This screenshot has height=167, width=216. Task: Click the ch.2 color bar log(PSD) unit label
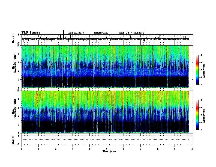click(204, 116)
